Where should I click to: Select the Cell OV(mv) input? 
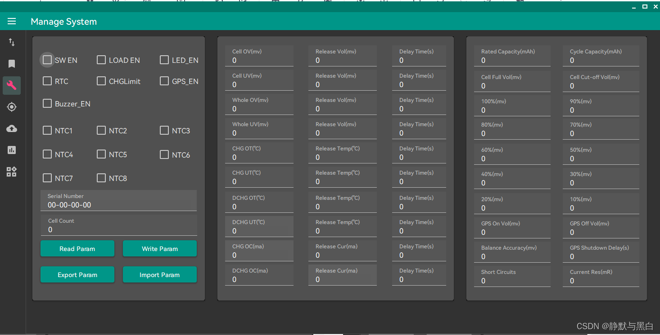[x=259, y=56]
